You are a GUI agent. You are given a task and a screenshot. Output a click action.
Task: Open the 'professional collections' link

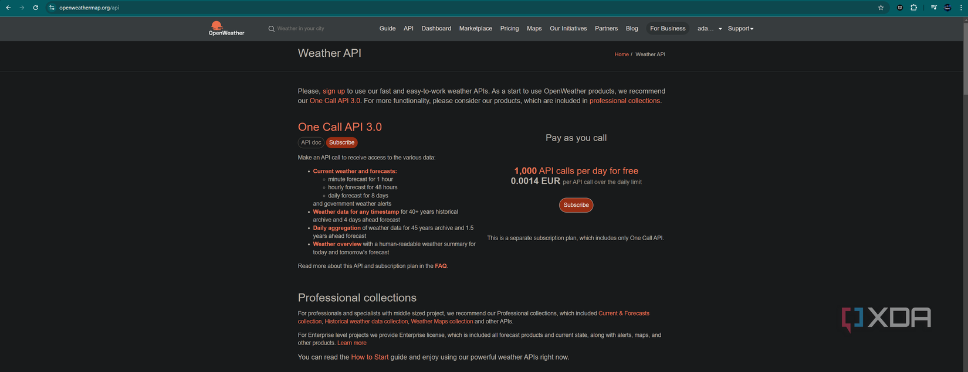[624, 101]
